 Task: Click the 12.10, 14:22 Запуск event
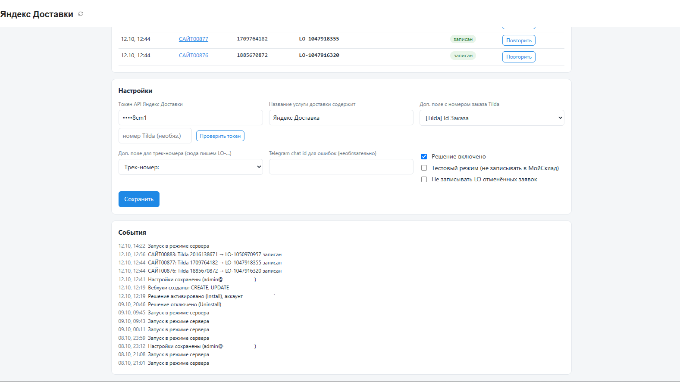tap(164, 246)
